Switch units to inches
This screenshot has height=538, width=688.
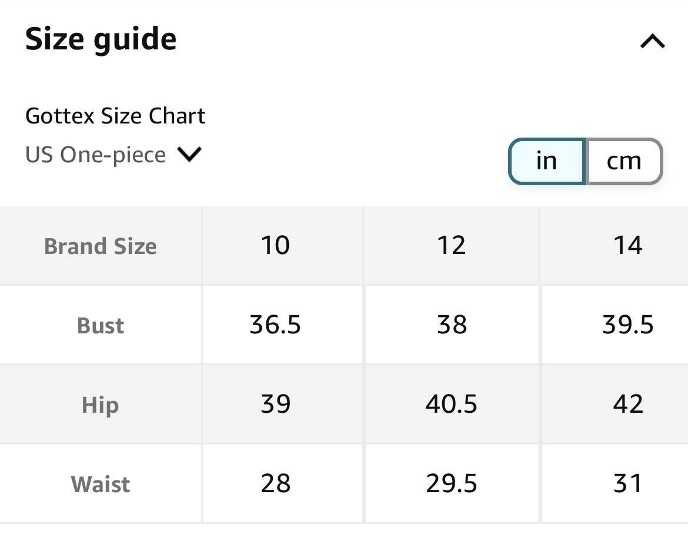click(x=546, y=161)
